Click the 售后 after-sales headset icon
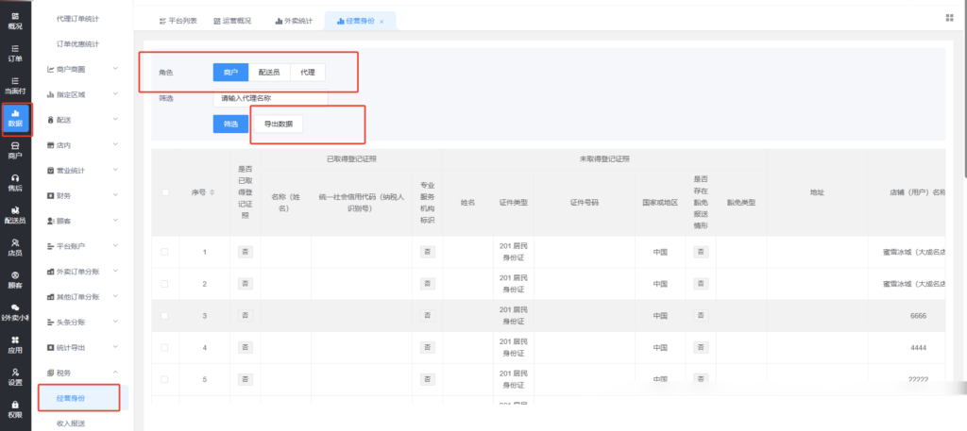This screenshot has height=431, width=967. point(15,182)
